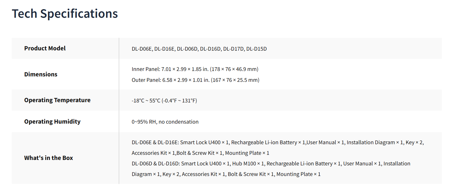The height and width of the screenshot is (194, 455).
Task: Click the What's in the Box label
Action: (x=48, y=158)
